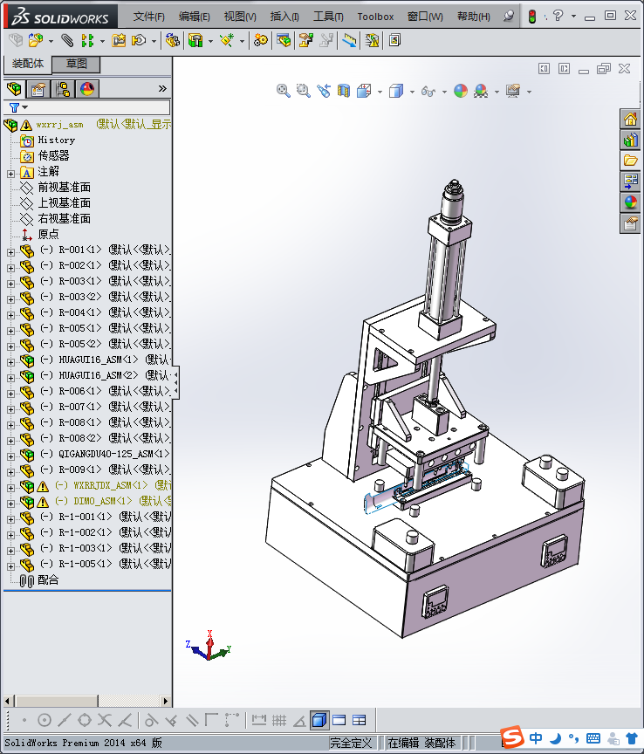Open Appearances task pane color ball icon
Image resolution: width=644 pixels, height=754 pixels.
[x=630, y=202]
